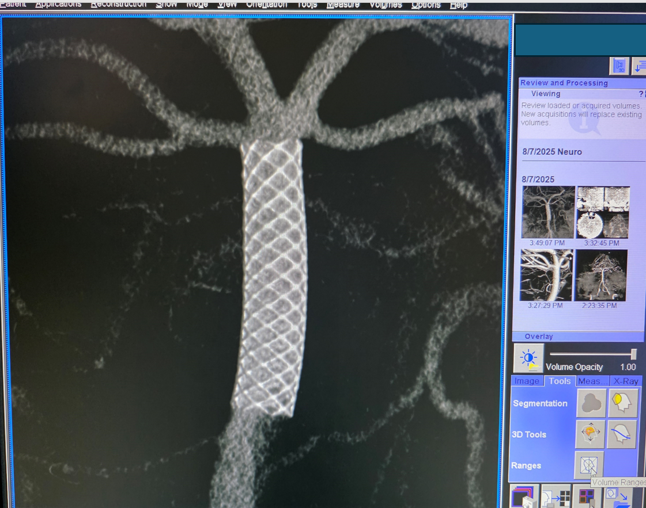Switch to the Image tab

pos(527,381)
